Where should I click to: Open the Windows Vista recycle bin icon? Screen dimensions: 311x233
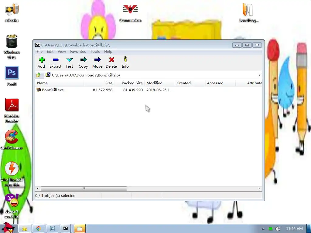[x=12, y=46]
